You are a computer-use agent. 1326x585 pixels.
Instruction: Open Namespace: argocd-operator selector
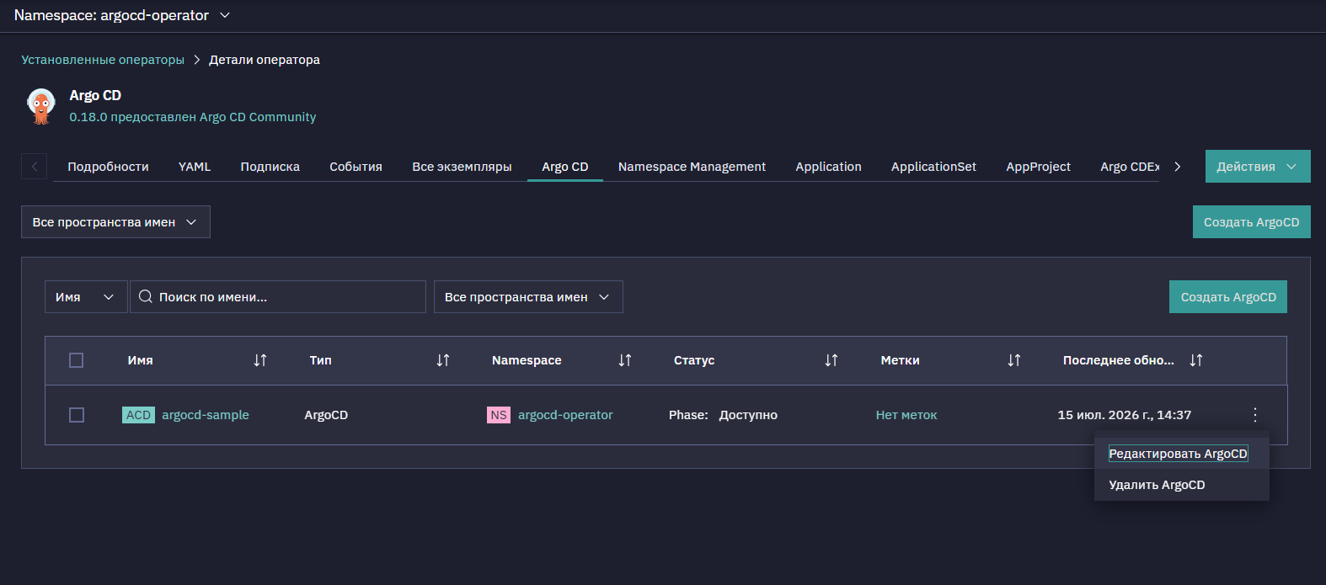pos(122,15)
